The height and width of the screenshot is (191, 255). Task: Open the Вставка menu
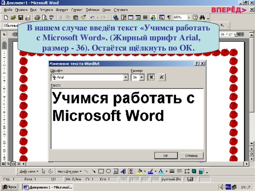click(x=46, y=10)
